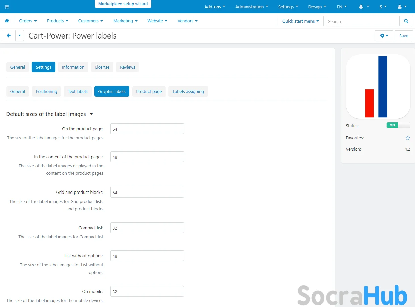Click the Compact list size field

coord(147,228)
